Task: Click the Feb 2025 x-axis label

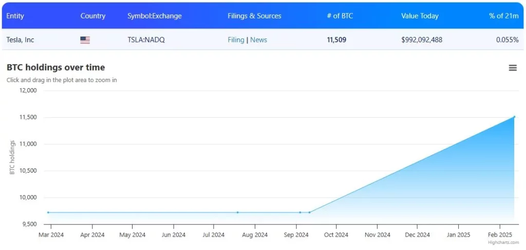Action: coord(500,235)
